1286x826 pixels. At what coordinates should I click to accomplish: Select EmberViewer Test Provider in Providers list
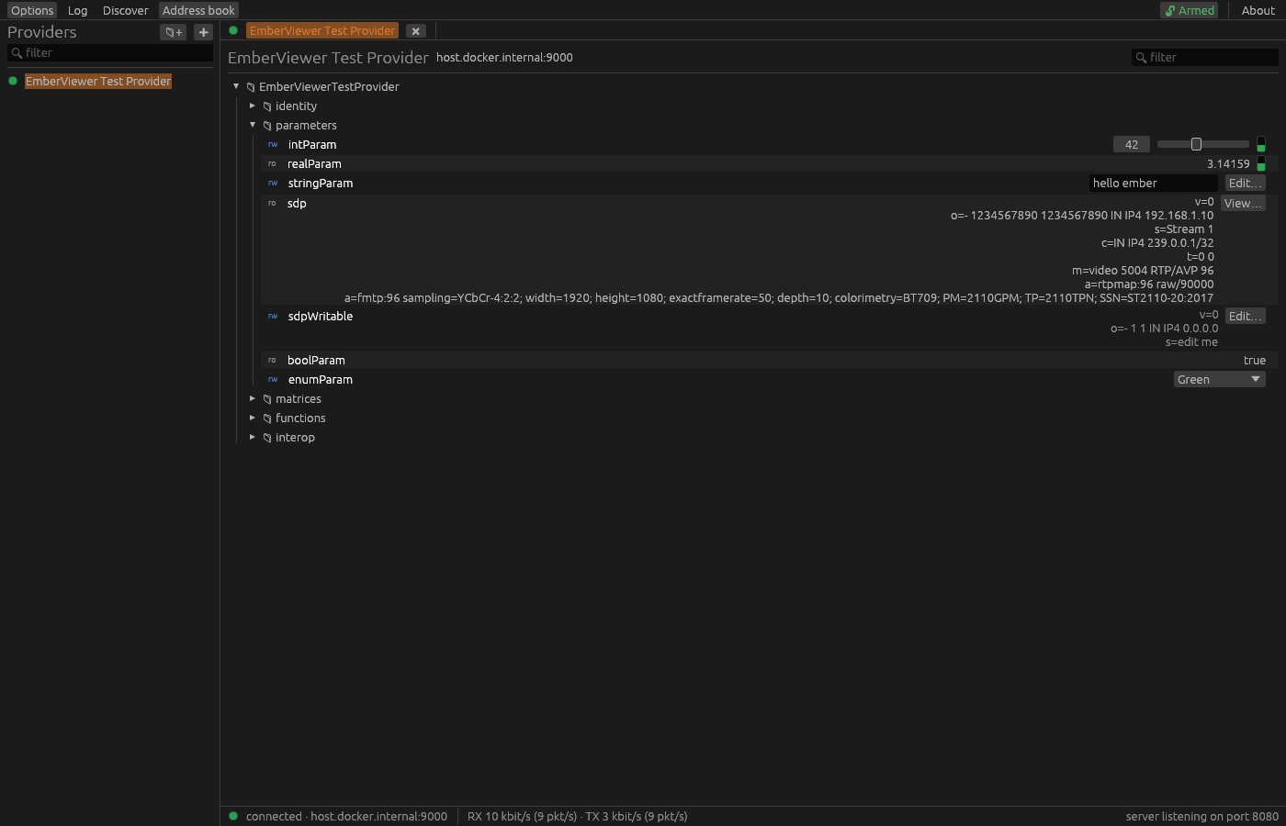pyautogui.click(x=98, y=82)
